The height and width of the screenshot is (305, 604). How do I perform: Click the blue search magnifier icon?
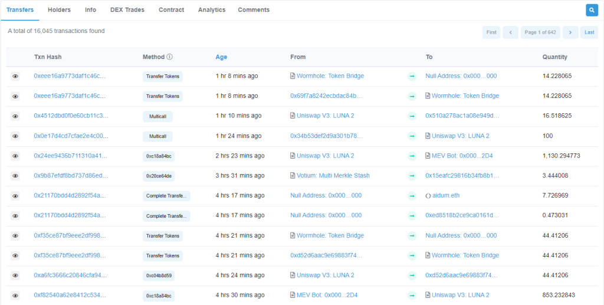(592, 10)
